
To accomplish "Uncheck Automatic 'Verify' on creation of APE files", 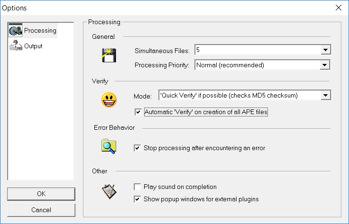I will 138,112.
